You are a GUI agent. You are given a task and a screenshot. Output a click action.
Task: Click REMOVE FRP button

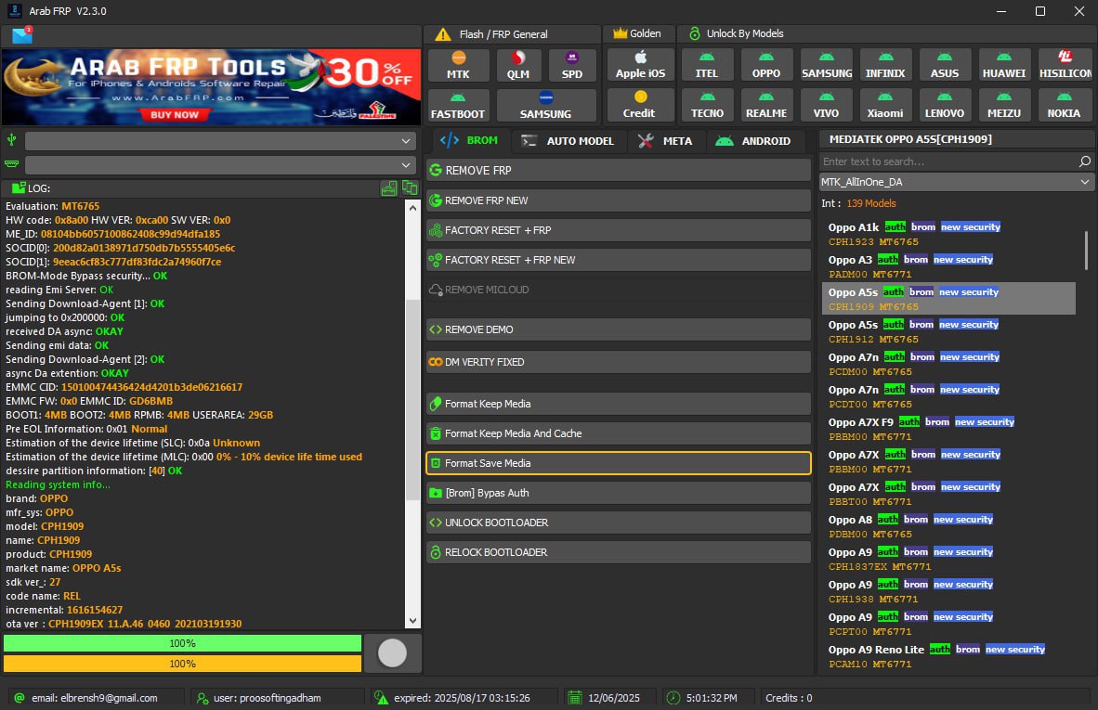point(619,170)
